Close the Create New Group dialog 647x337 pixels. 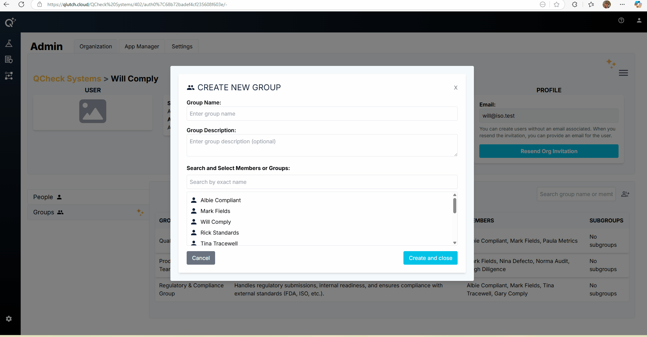tap(456, 88)
